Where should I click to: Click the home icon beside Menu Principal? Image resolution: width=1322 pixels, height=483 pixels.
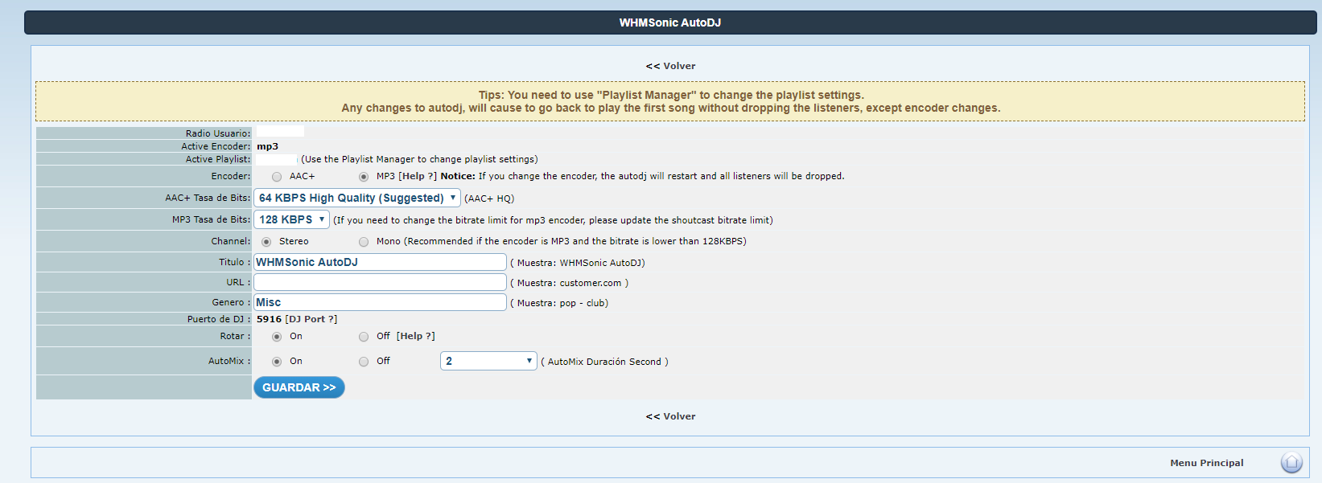tap(1291, 463)
